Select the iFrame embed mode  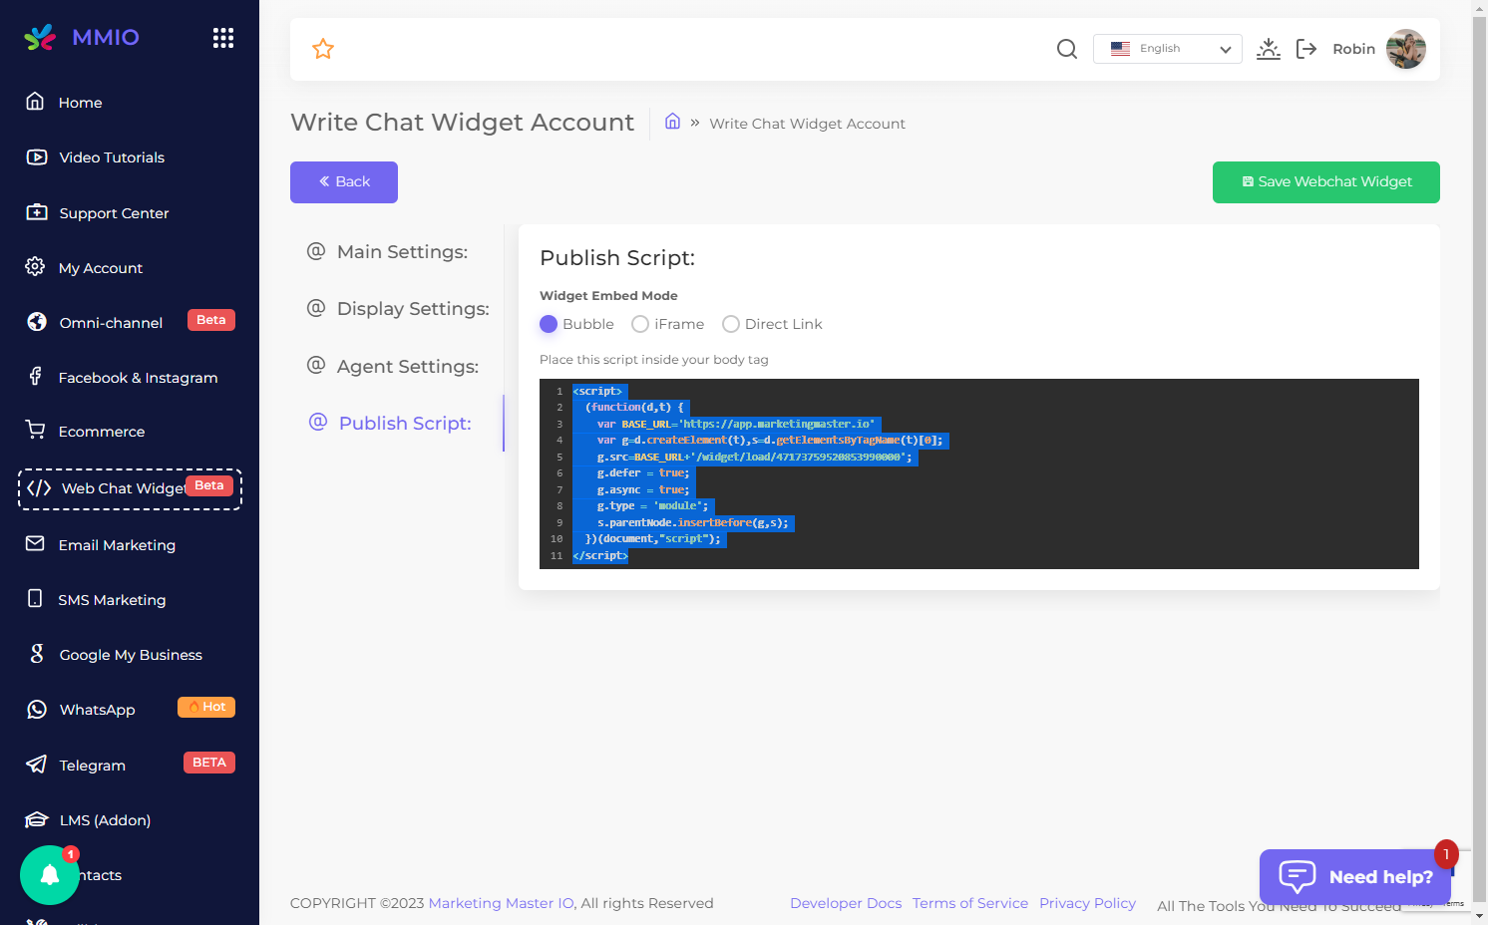click(640, 324)
